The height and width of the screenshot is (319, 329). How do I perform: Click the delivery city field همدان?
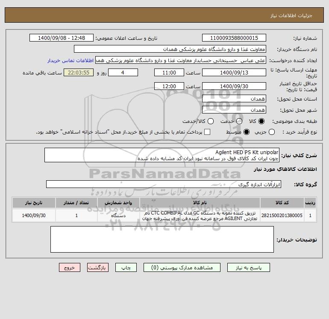(234, 110)
